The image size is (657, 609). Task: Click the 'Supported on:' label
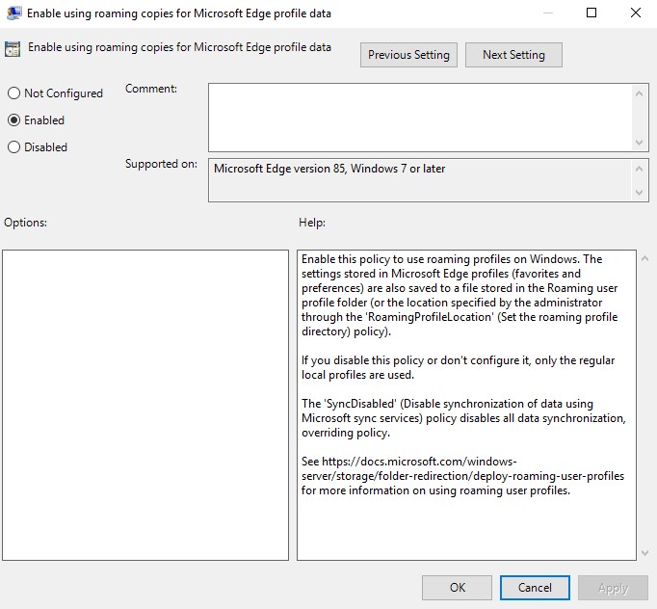click(x=161, y=164)
